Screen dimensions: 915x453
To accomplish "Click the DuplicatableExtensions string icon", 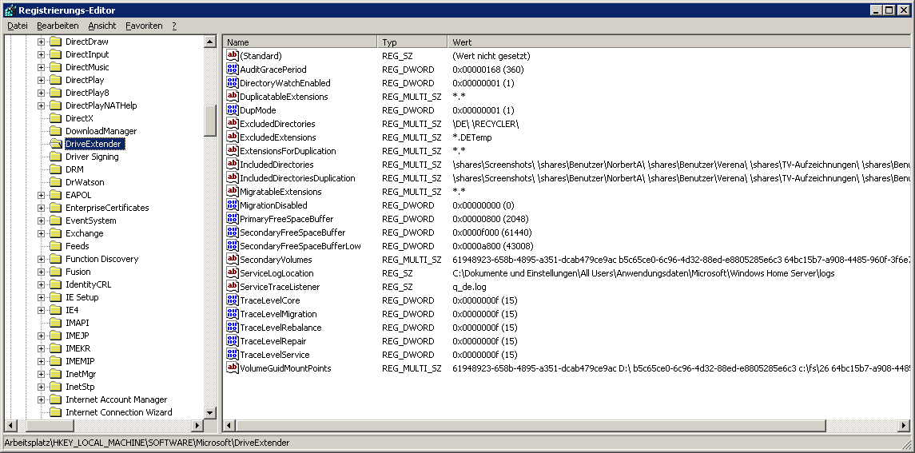I will (233, 97).
